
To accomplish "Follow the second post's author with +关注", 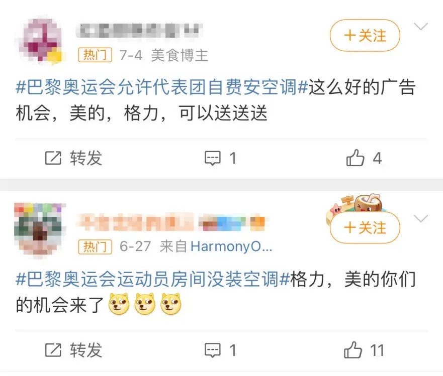I will (x=365, y=227).
